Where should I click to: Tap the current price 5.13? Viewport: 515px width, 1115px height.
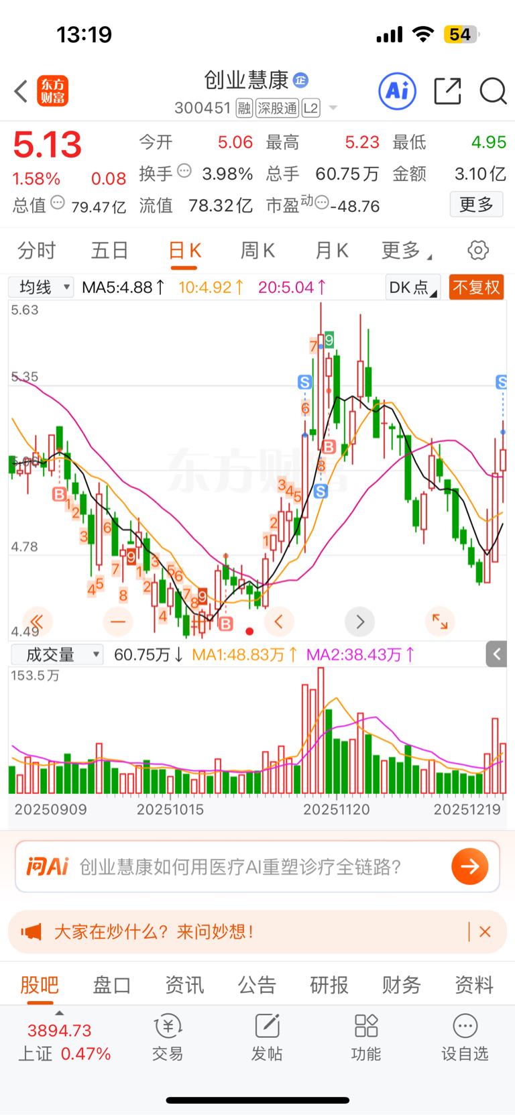click(x=48, y=144)
